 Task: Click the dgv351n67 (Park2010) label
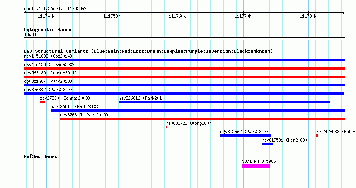coord(48,81)
